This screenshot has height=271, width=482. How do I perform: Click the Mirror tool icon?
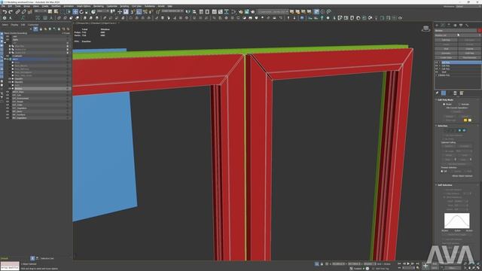point(188,12)
